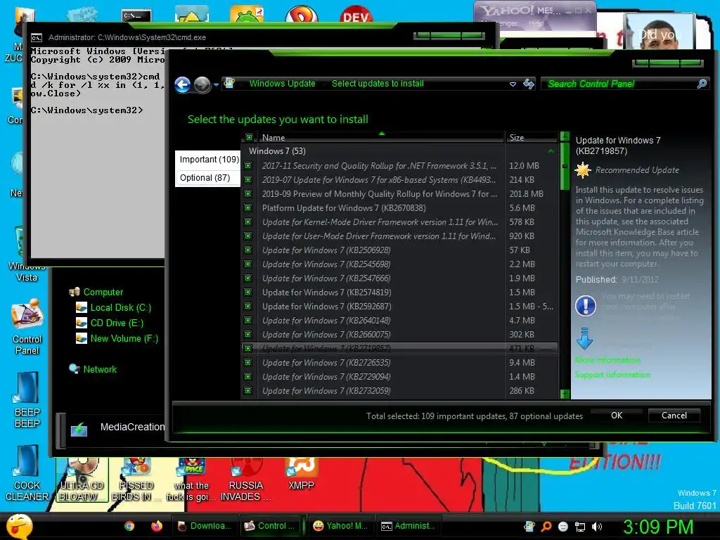
Task: Open the PISSED BIRDS IN desktop icon
Action: click(x=136, y=480)
